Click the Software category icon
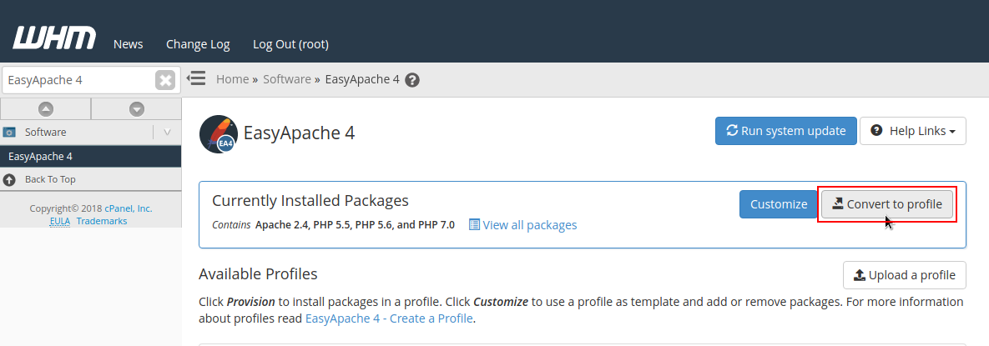 tap(9, 133)
